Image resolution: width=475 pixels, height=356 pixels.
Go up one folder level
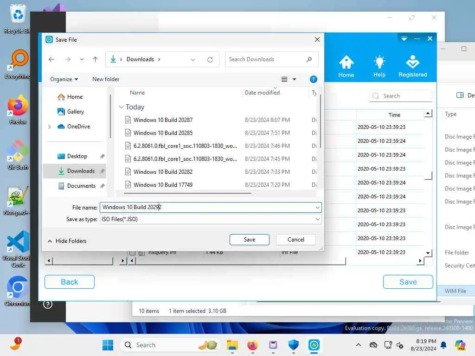point(96,59)
